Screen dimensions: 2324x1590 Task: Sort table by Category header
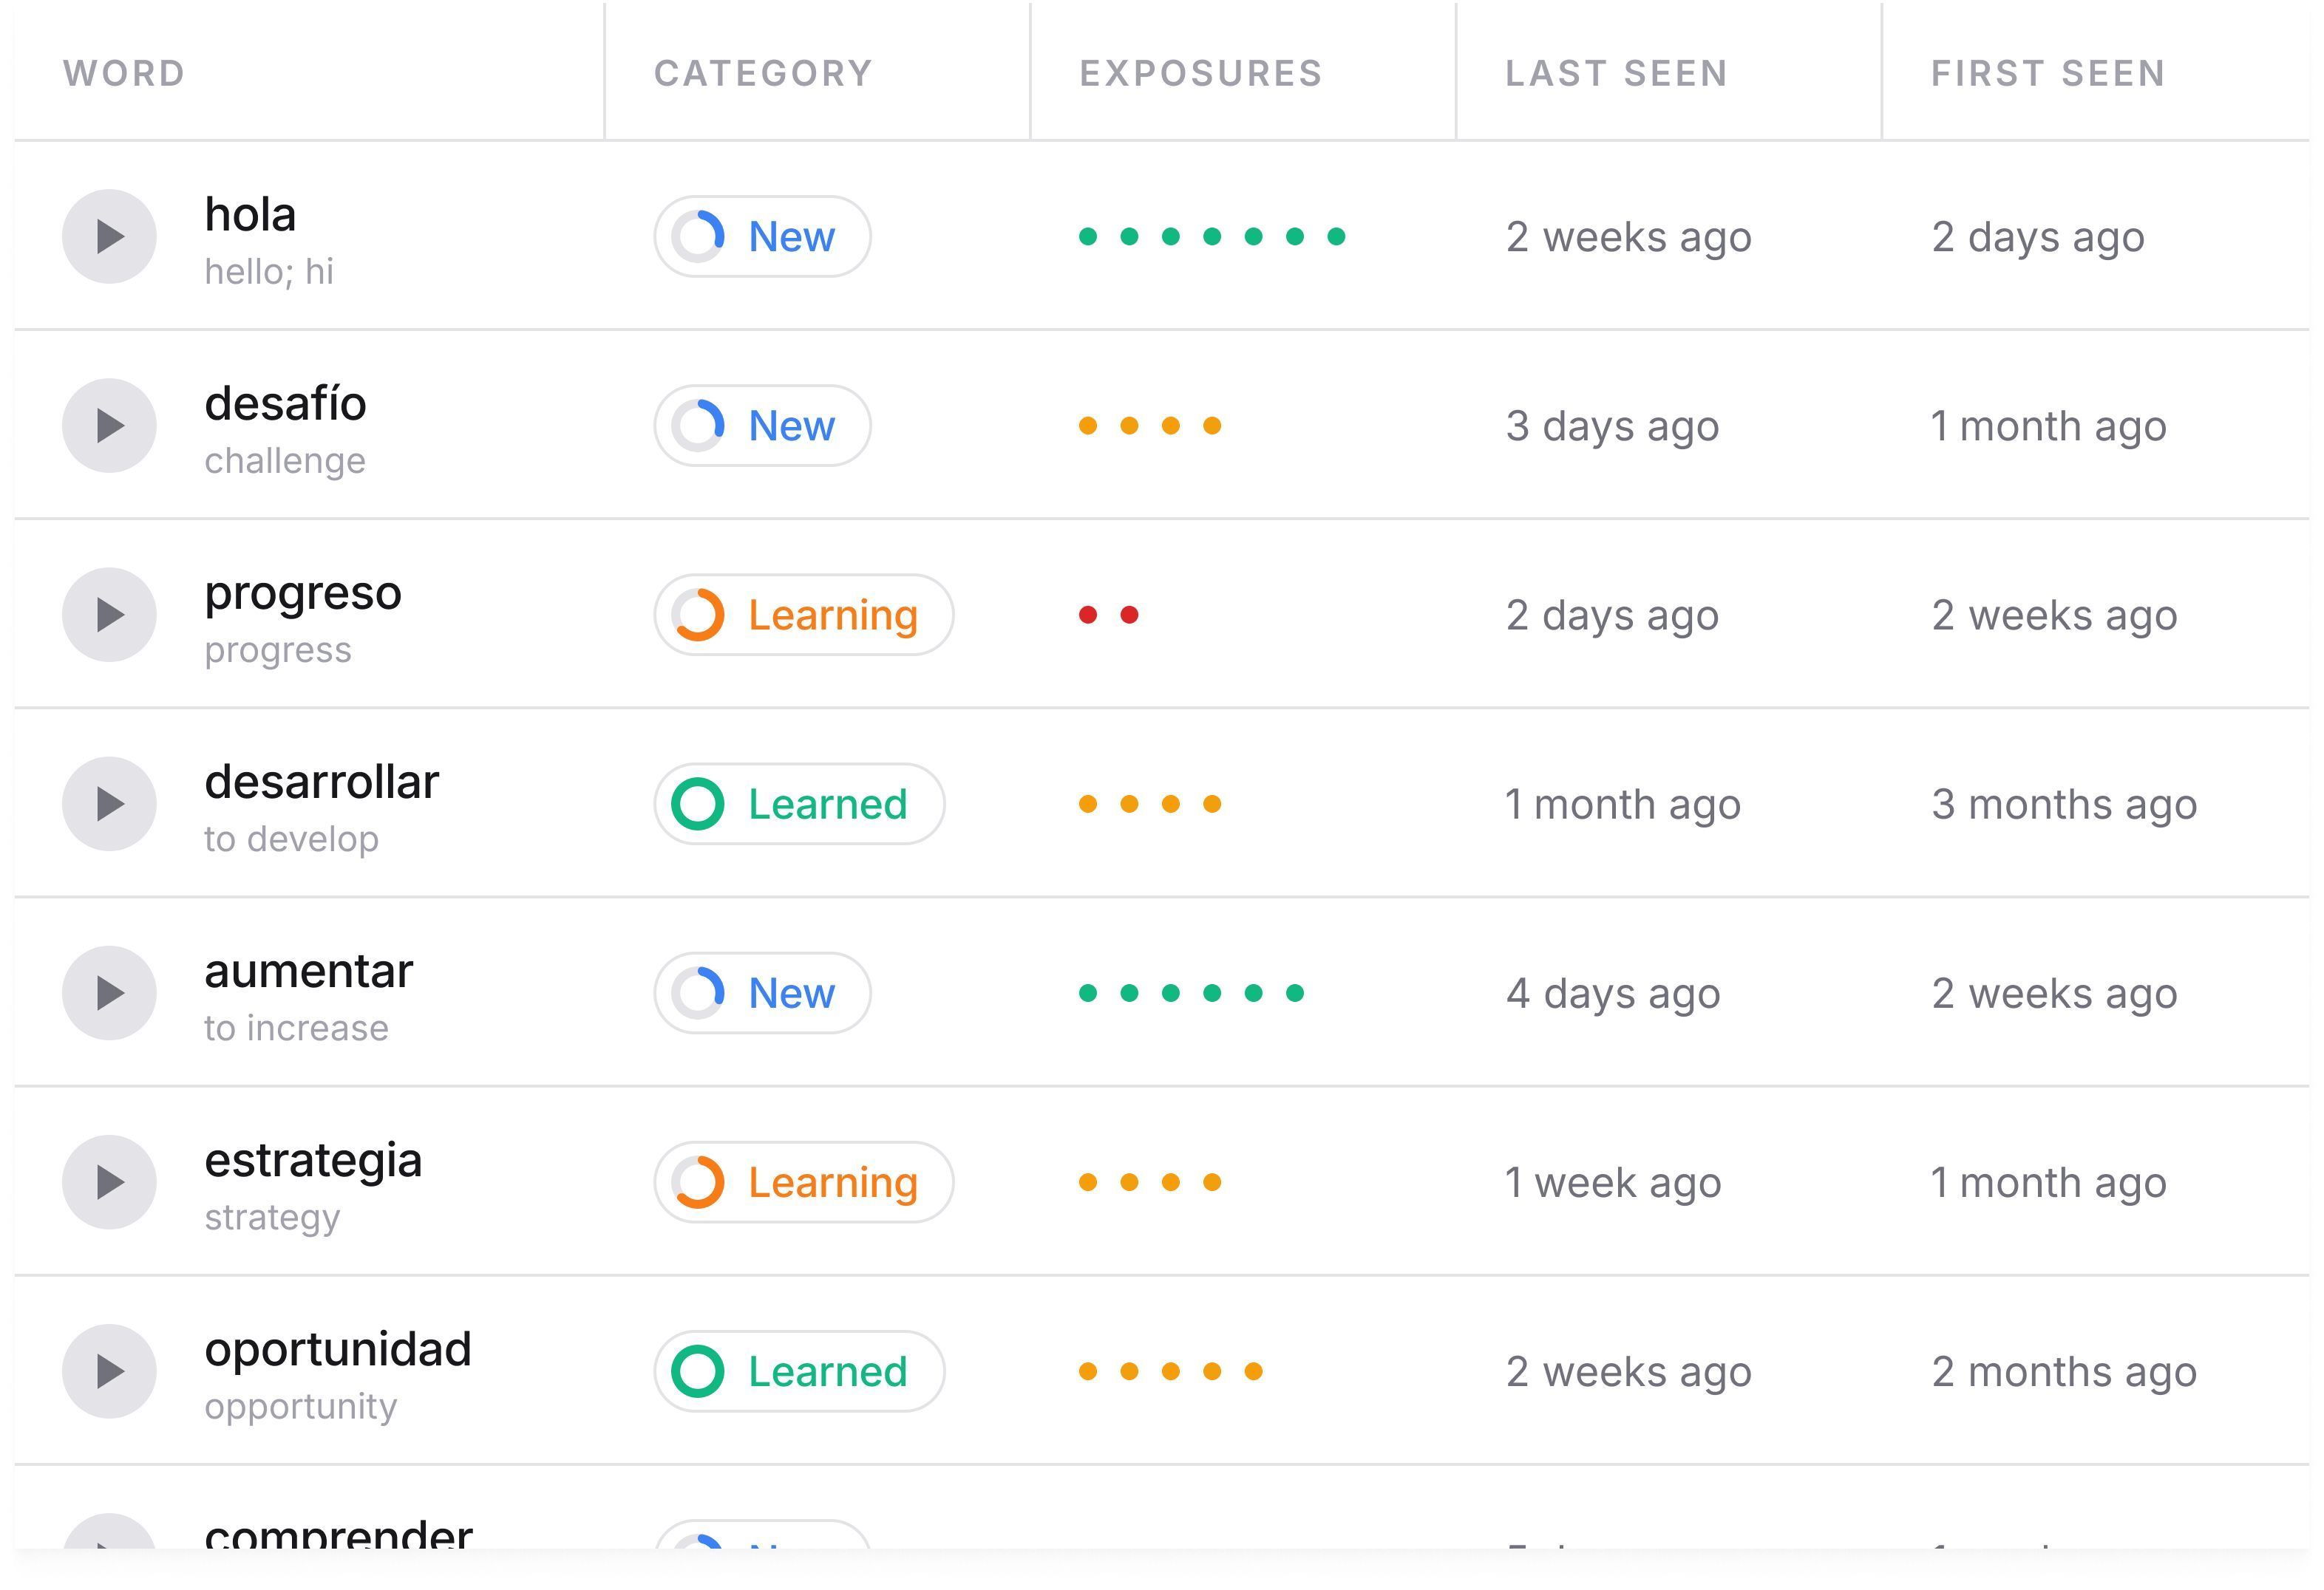click(x=763, y=73)
